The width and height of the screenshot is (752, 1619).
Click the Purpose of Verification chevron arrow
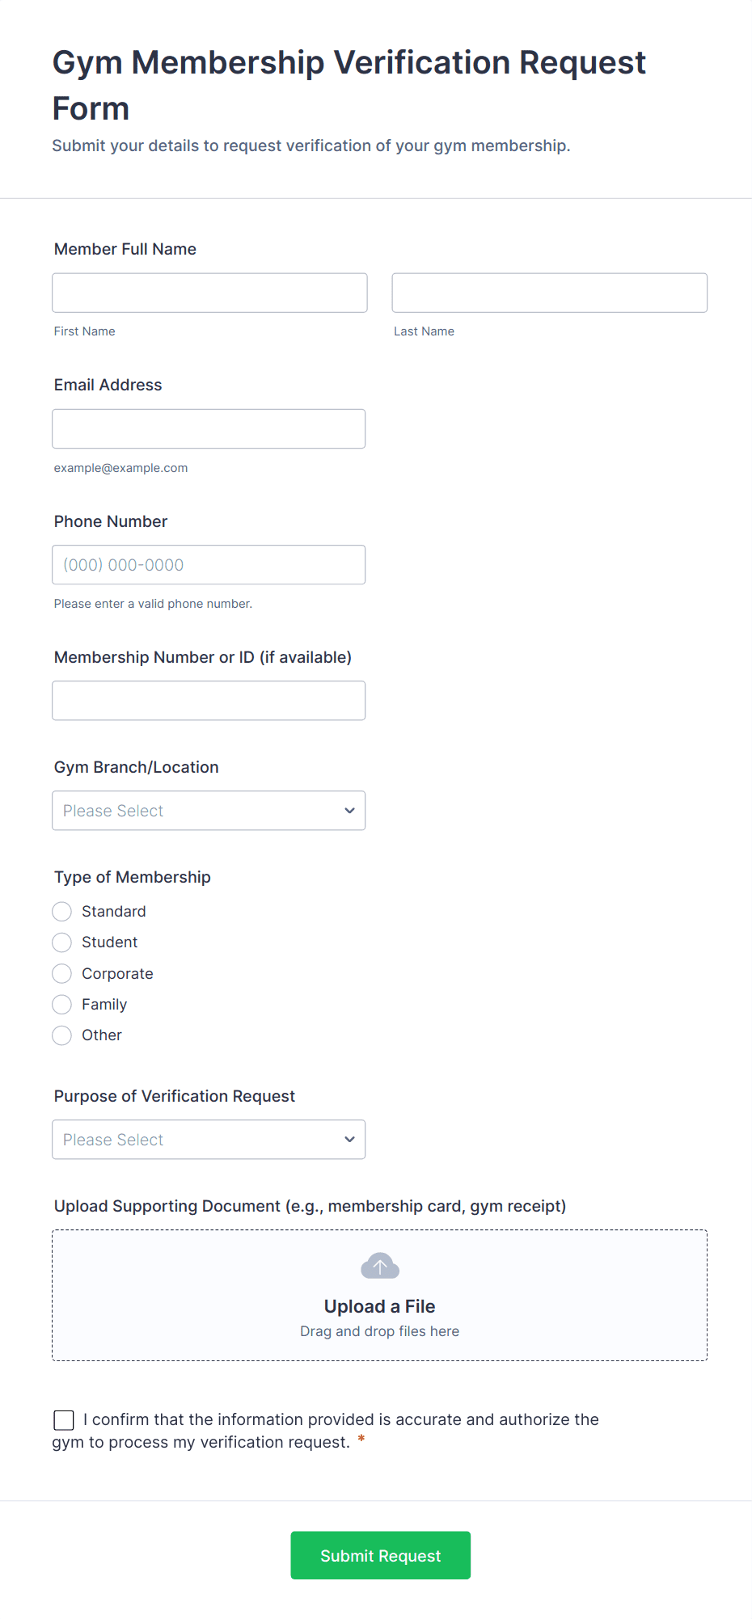349,1140
